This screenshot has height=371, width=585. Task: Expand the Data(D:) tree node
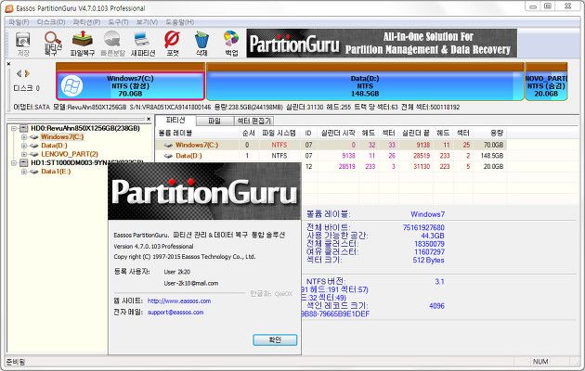click(24, 146)
